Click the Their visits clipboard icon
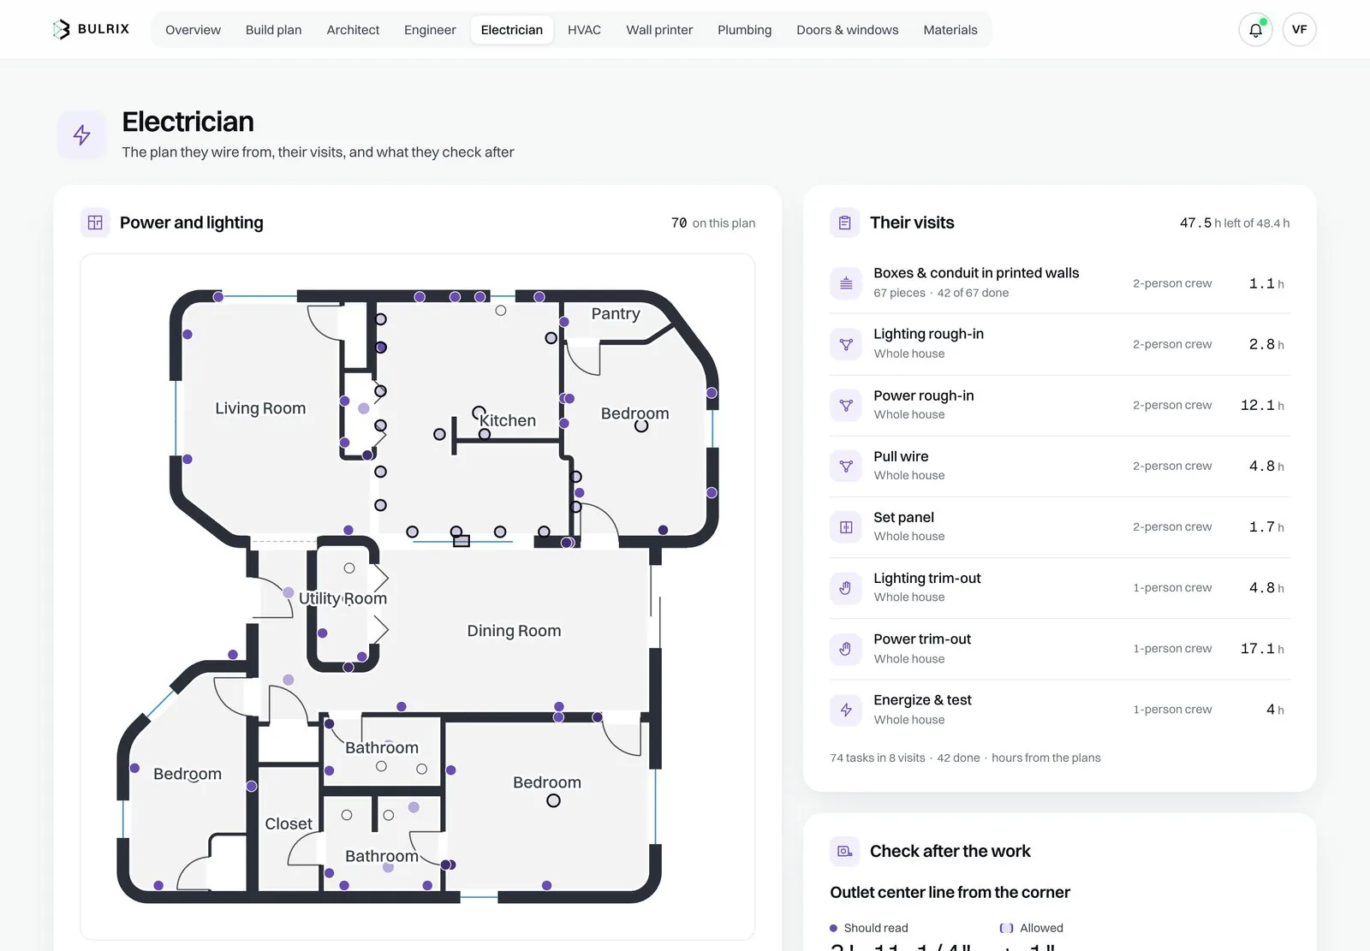 point(845,223)
